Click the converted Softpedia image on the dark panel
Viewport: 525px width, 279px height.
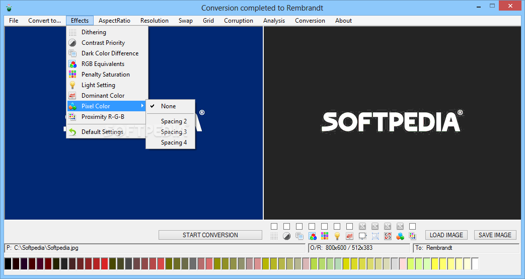[392, 122]
